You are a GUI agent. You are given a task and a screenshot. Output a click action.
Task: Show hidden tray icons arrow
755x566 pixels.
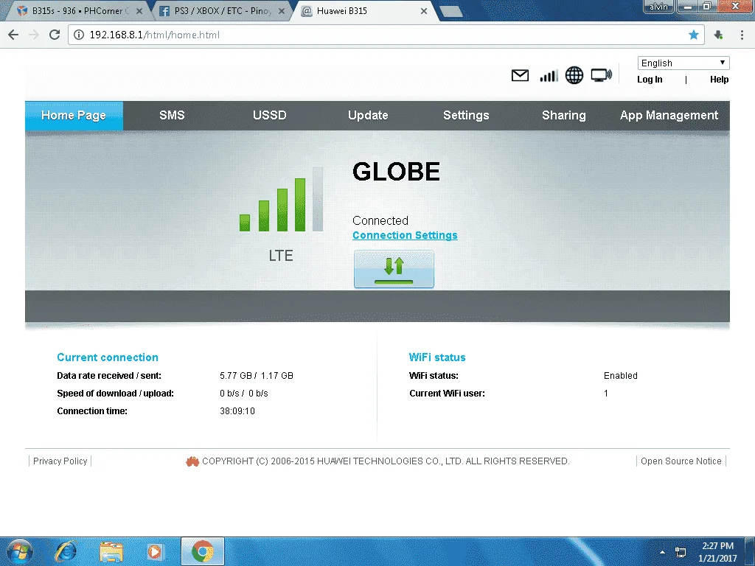(663, 552)
